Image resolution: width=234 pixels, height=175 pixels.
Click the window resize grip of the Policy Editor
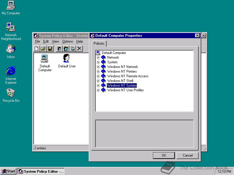[x=204, y=149]
